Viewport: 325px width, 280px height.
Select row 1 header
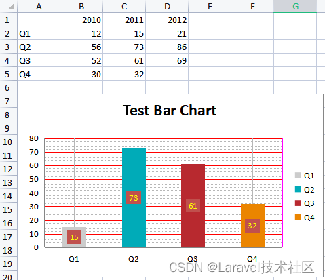(8, 20)
